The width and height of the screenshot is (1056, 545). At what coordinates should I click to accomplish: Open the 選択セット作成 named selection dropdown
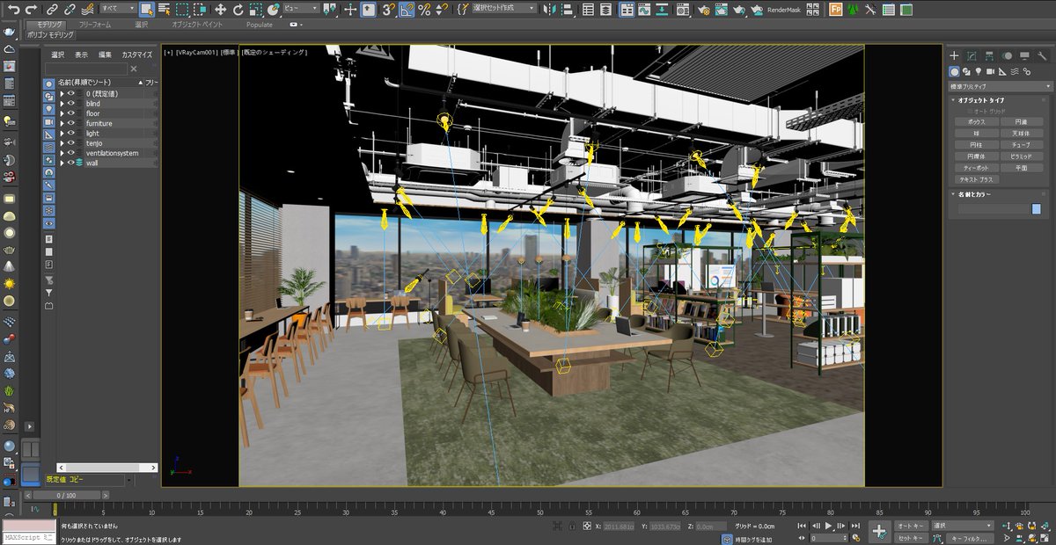click(505, 9)
